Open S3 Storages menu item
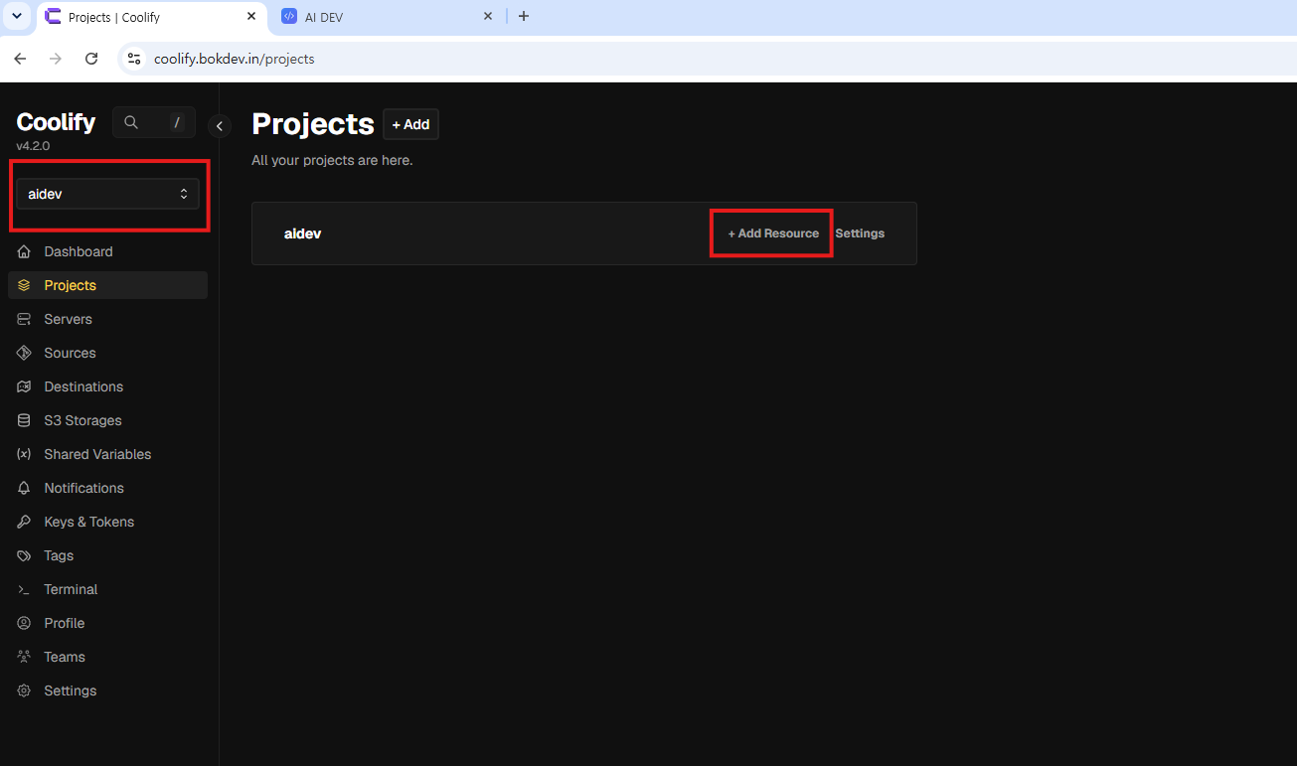1297x766 pixels. click(107, 420)
